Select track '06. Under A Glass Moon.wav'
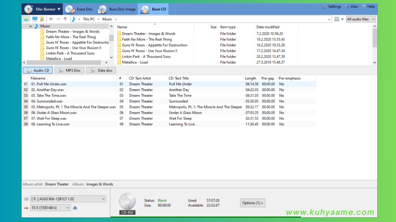This screenshot has height=222, width=396. click(54, 113)
